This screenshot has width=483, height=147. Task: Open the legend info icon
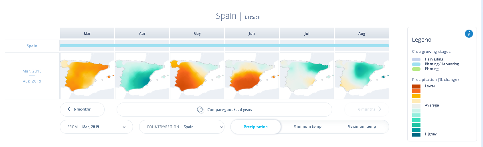click(469, 34)
